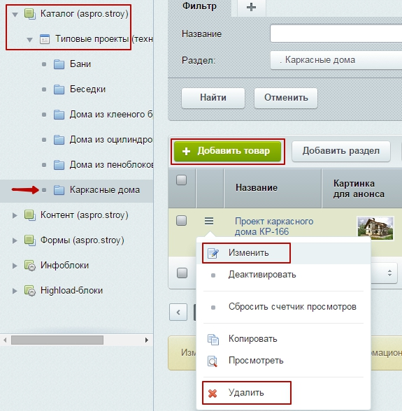Click the Инфоблоки gear icon in tree
This screenshot has width=402, height=411.
[x=30, y=266]
